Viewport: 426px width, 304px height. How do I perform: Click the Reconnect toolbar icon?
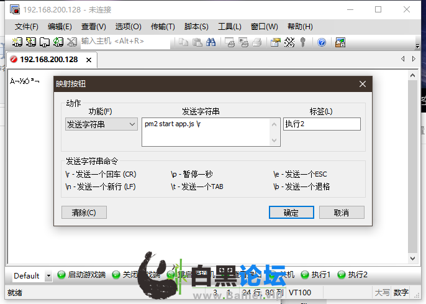click(x=58, y=42)
